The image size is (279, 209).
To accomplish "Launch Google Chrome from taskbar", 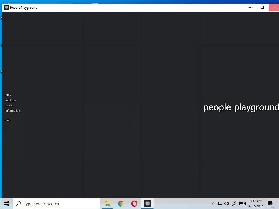I will (x=121, y=204).
